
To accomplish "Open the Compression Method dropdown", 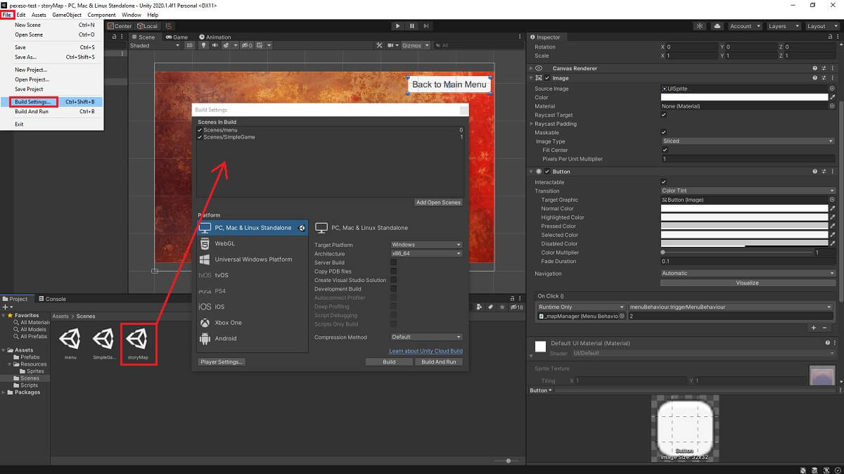I will pyautogui.click(x=426, y=337).
